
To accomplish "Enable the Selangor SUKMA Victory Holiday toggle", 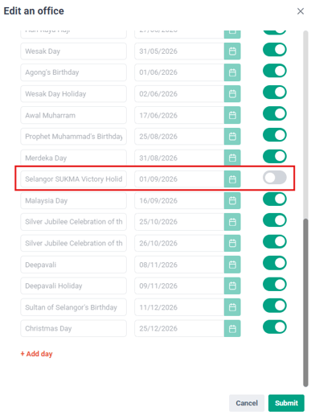I will click(275, 178).
